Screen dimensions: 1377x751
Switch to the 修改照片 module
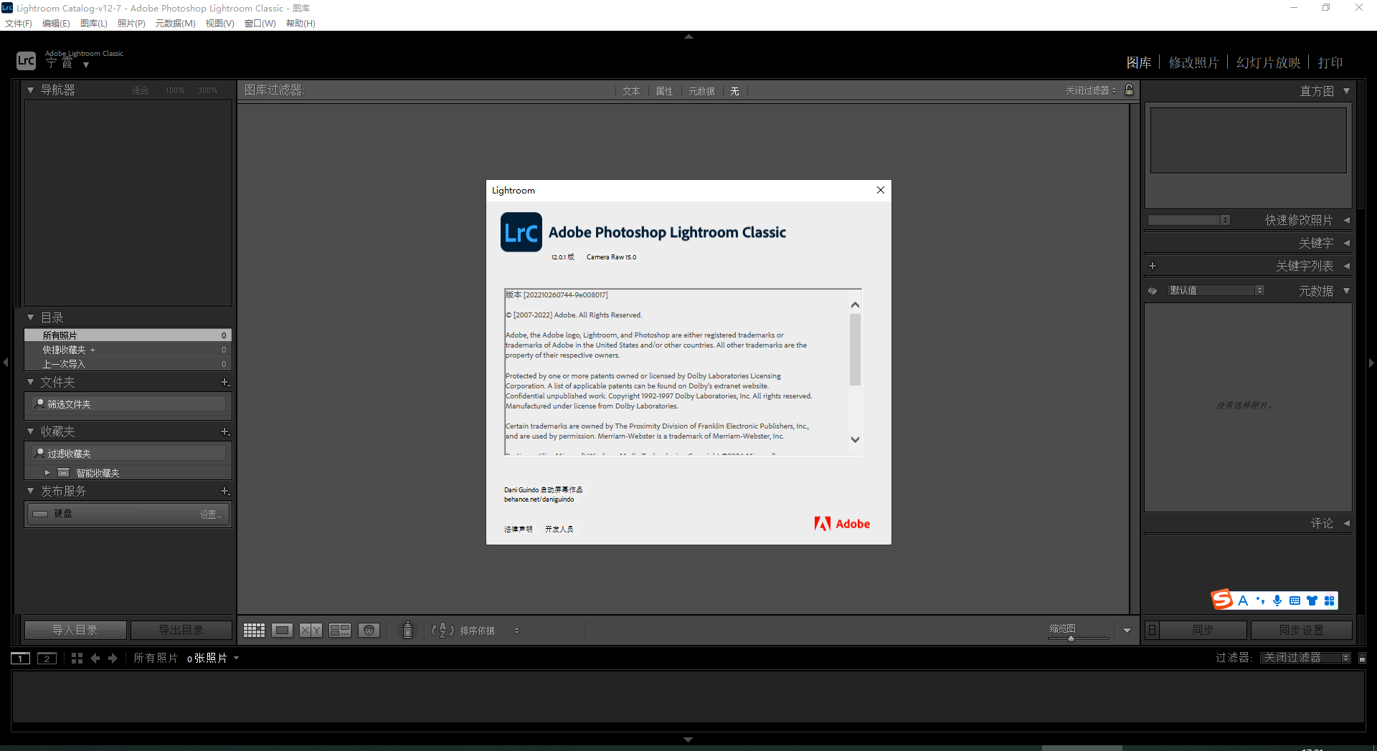pos(1193,63)
